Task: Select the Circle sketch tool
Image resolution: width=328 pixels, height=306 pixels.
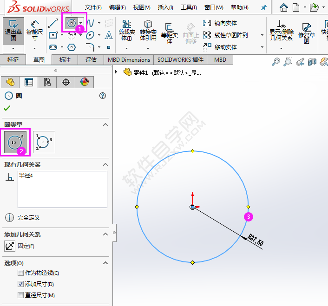Action: (72, 23)
